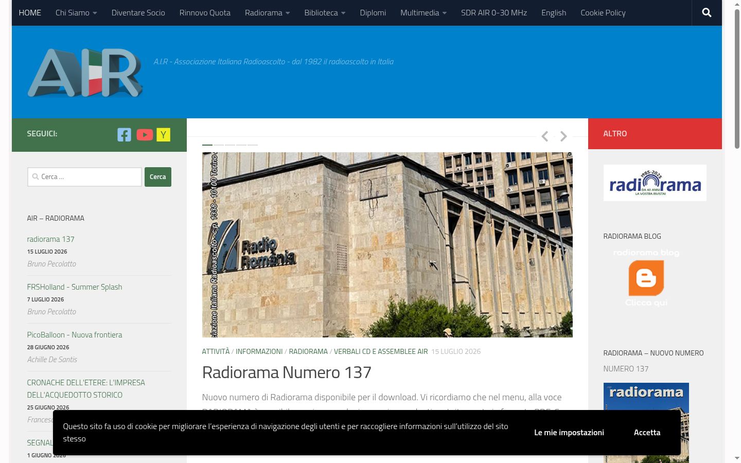Open the radiorama 137 sidebar link
Screen dimensions: 741x463
click(51, 239)
